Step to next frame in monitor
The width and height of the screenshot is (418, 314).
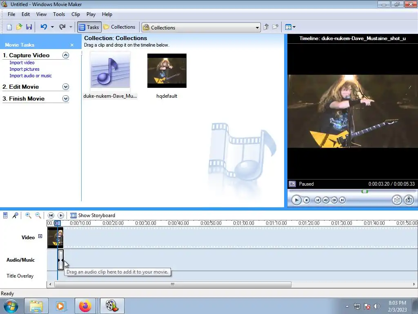(334, 200)
